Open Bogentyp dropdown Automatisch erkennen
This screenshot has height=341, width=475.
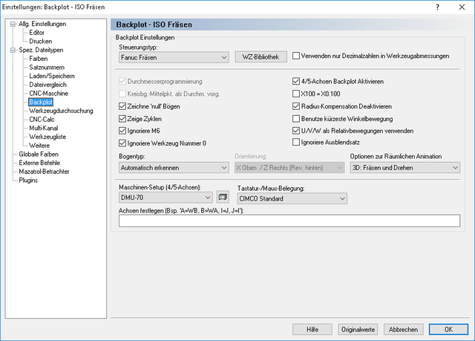coord(174,168)
